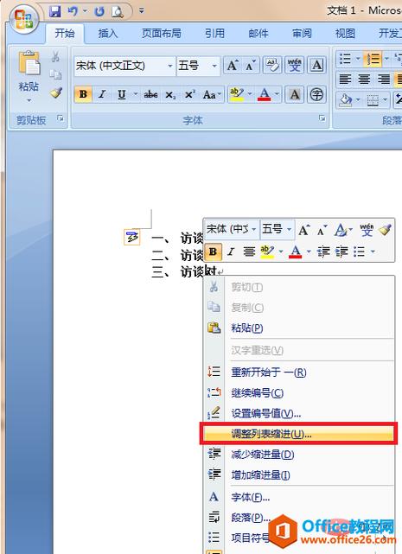The height and width of the screenshot is (554, 402).
Task: Click the Grow Font icon in ribbon
Action: point(232,66)
